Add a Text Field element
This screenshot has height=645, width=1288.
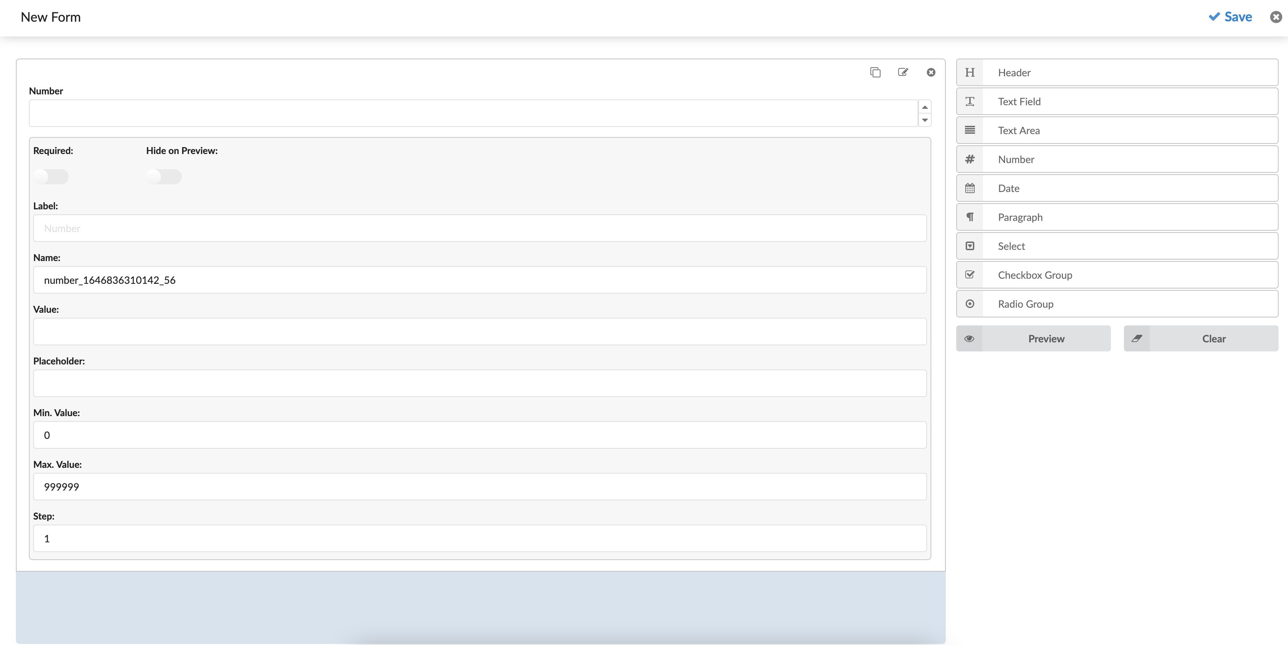pyautogui.click(x=1117, y=102)
